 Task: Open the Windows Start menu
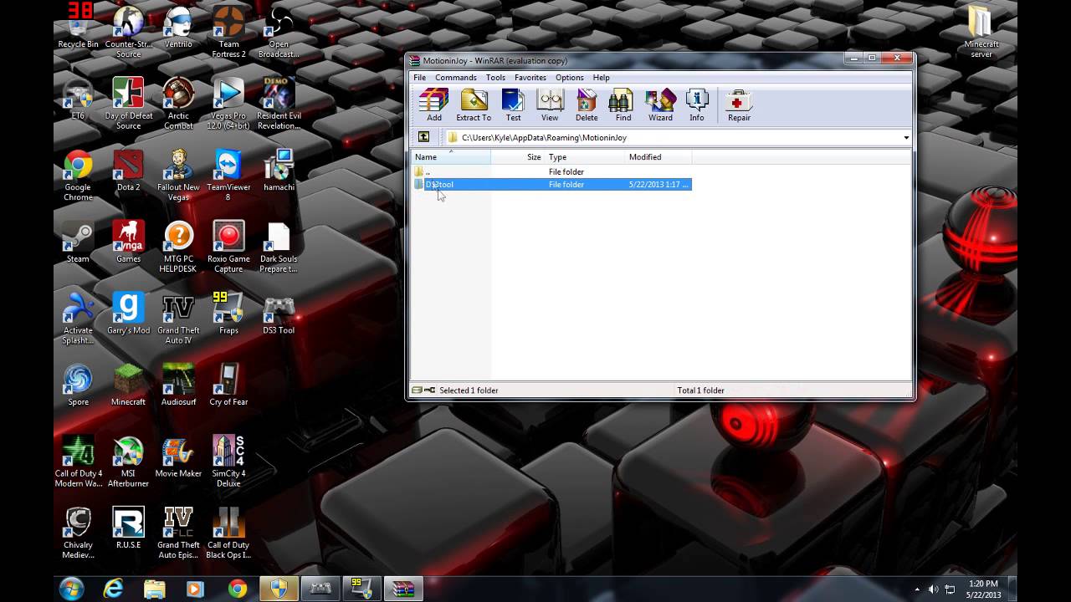coord(71,589)
